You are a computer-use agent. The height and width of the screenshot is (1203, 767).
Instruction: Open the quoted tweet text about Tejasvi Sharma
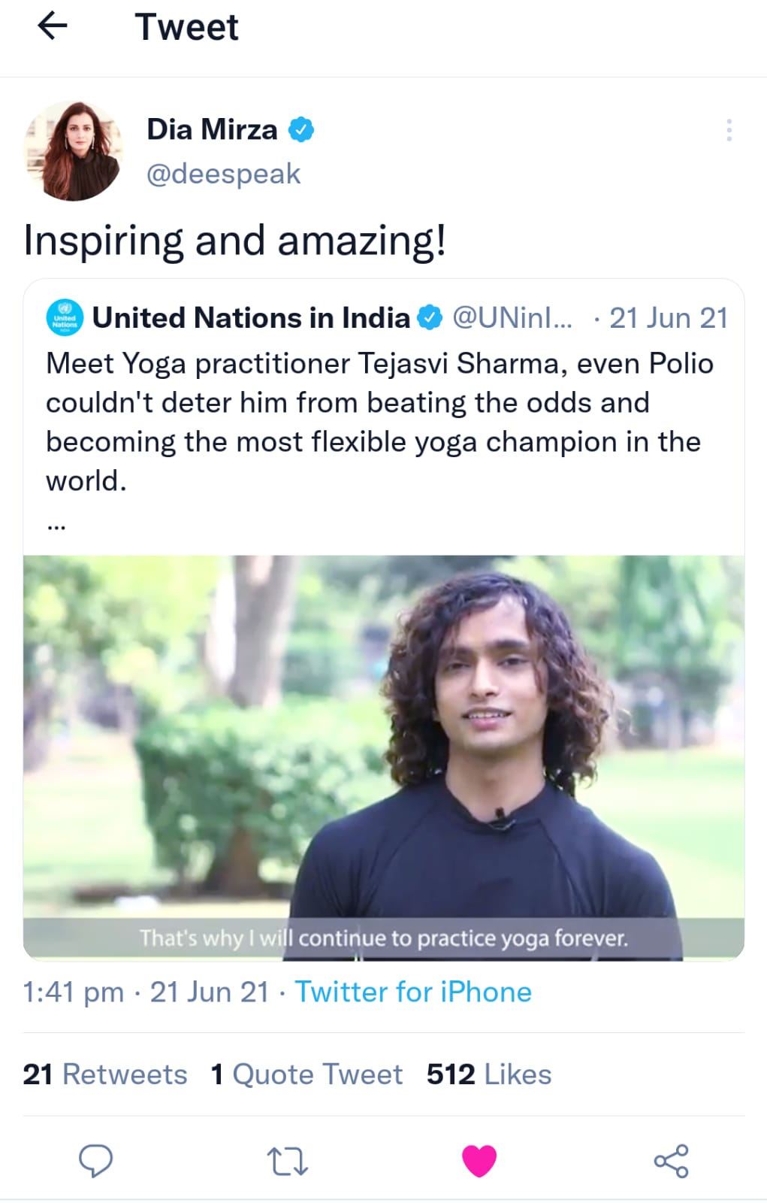[x=380, y=422]
